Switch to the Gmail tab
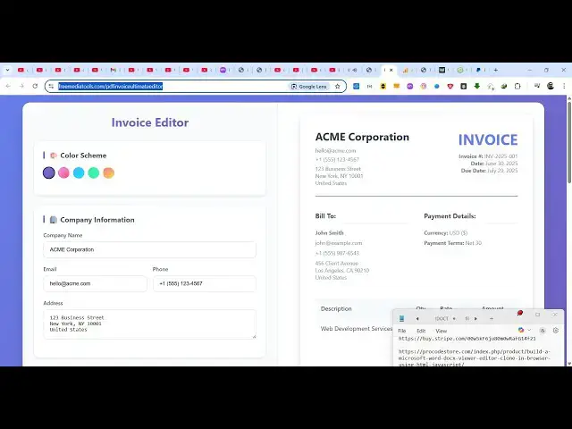 [114, 70]
